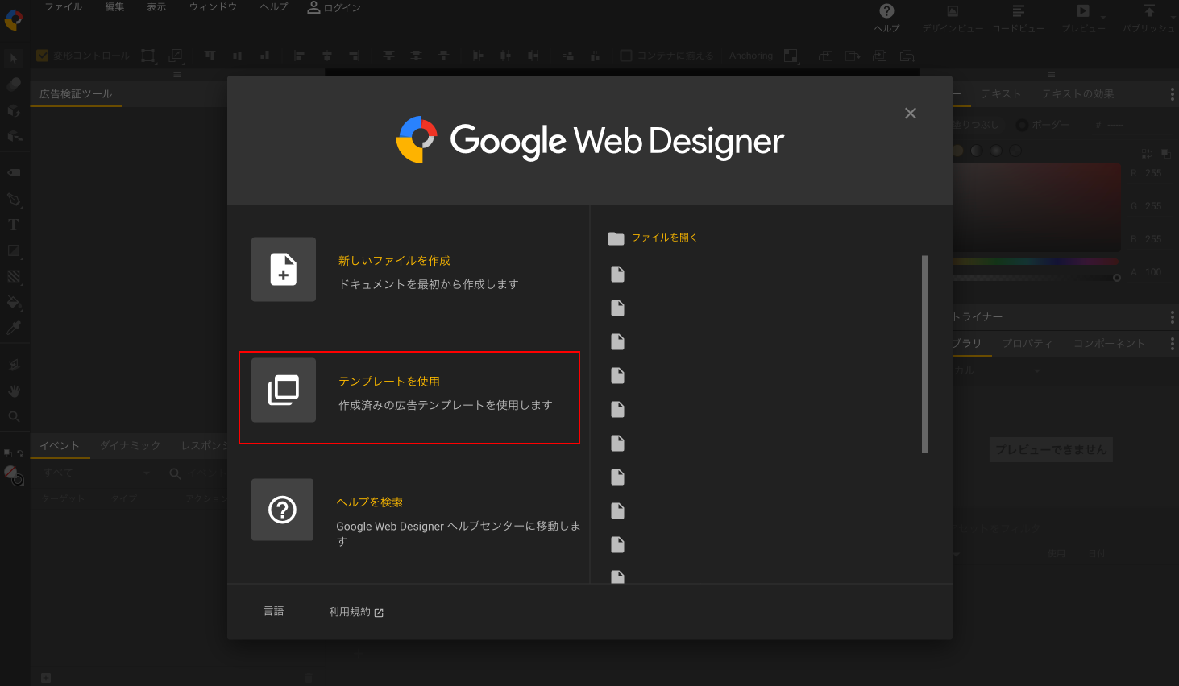The image size is (1179, 686).
Task: Switch to the ダイナミック tab
Action: tap(130, 445)
